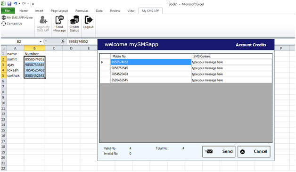Select row 6 header
296x172 pixels.
3,81
